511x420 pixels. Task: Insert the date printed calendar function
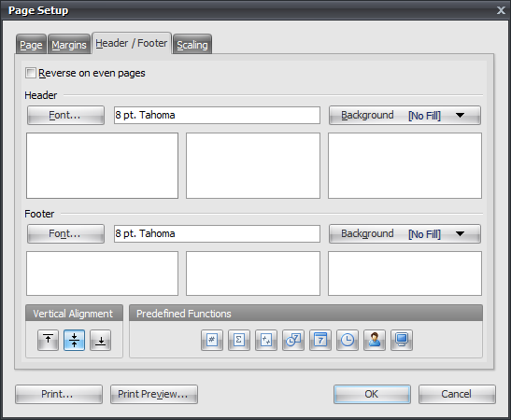(320, 341)
